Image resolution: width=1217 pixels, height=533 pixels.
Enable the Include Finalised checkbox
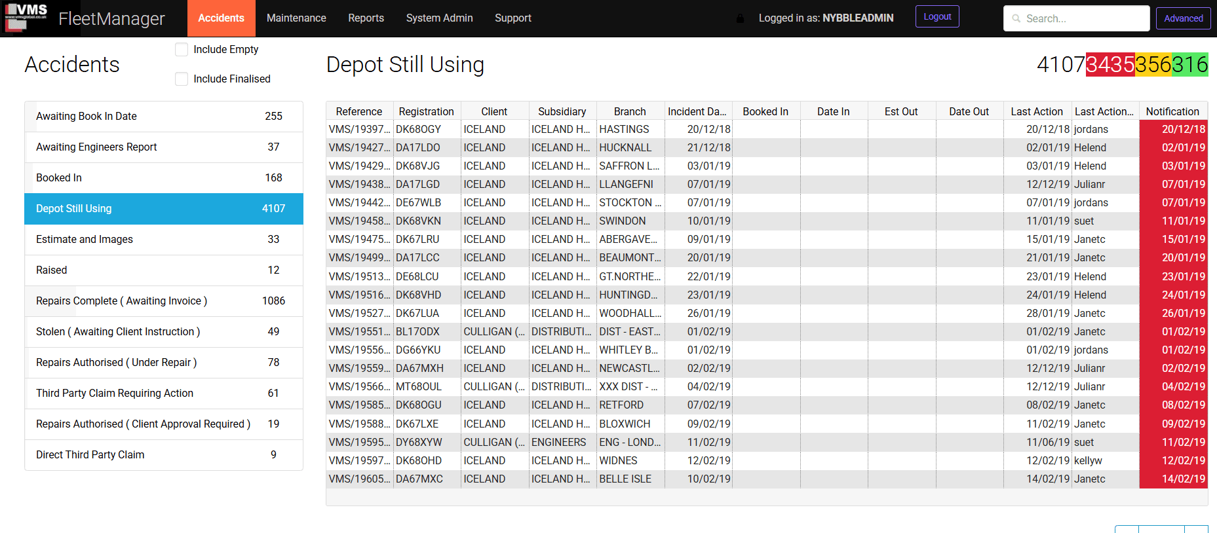pyautogui.click(x=182, y=79)
